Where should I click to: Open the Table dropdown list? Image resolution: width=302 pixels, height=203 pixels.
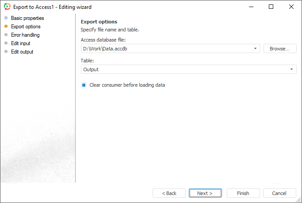[292, 69]
